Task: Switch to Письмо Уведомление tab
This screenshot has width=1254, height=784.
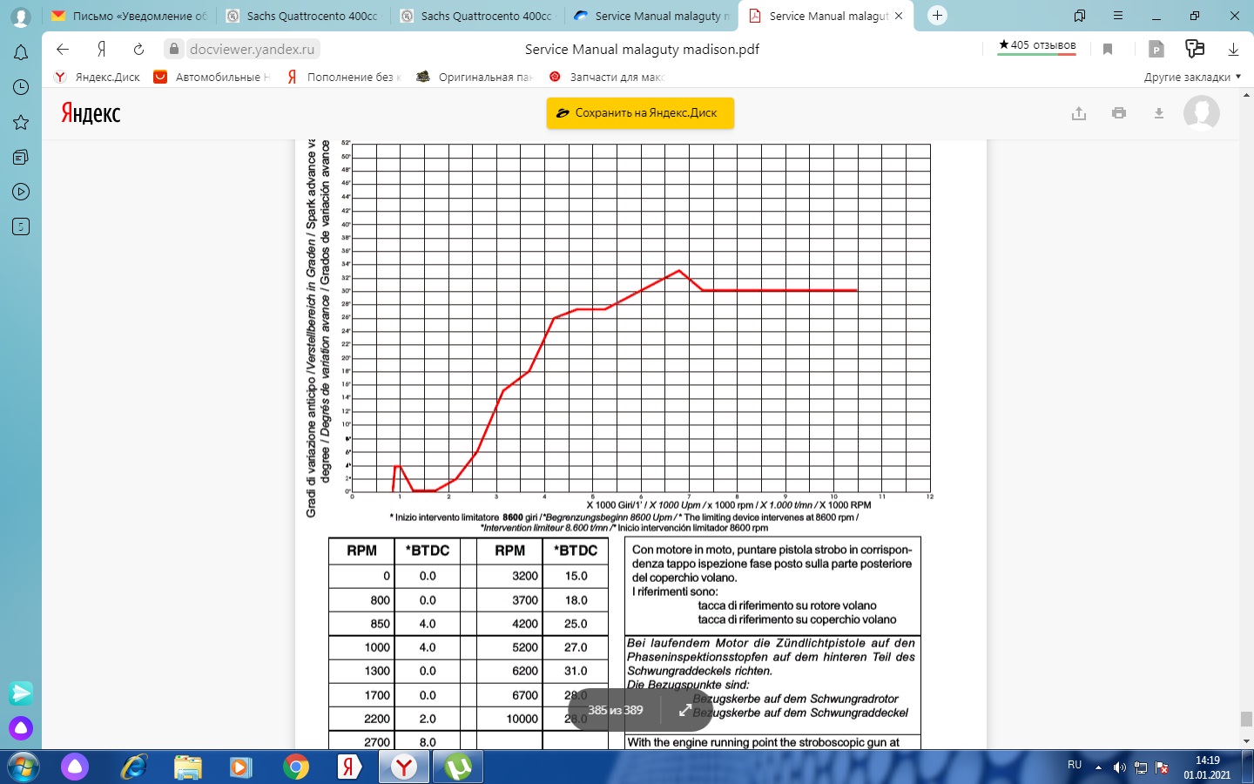Action: (129, 16)
